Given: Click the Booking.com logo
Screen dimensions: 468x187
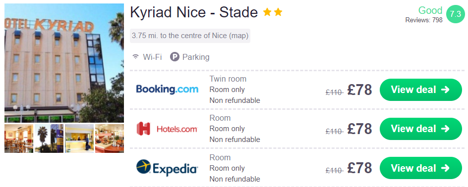Looking at the screenshot, I should 167,90.
